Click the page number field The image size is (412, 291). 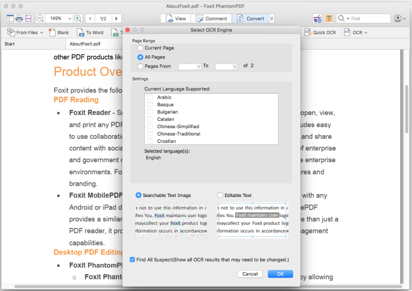pos(103,19)
